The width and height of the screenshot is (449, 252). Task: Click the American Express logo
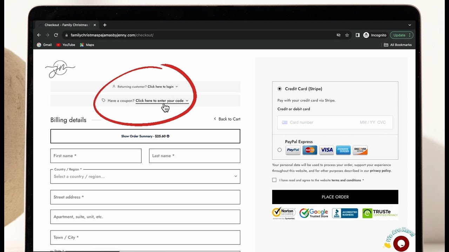(x=343, y=150)
